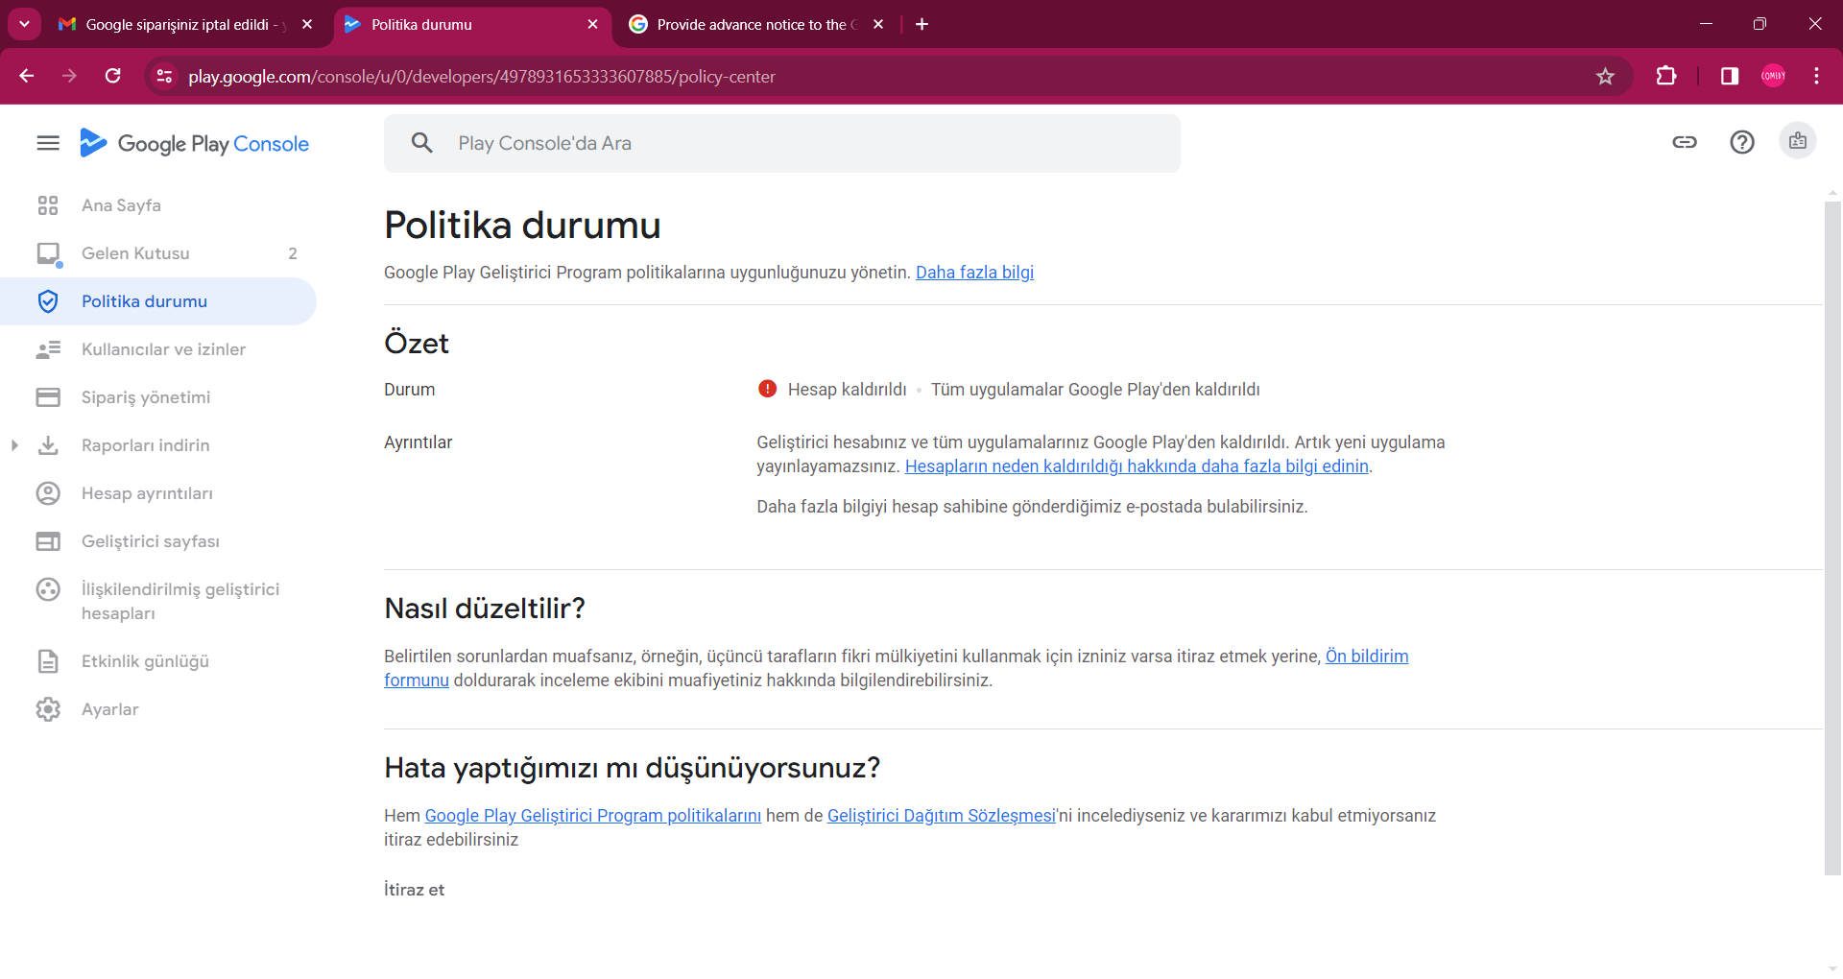Go back to the previous page
Screen dimensions: 1843x979
click(27, 76)
